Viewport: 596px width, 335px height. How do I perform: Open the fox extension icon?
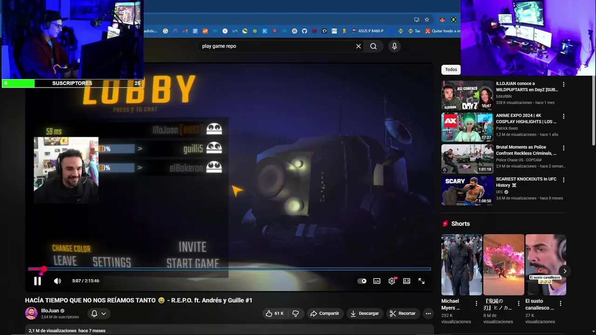(442, 20)
